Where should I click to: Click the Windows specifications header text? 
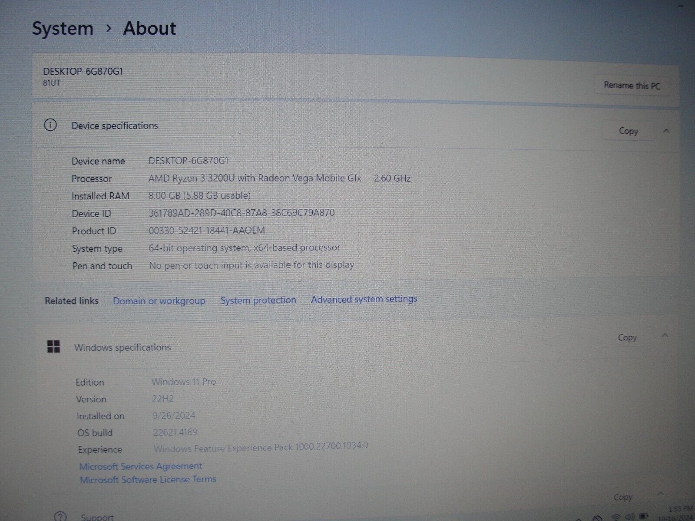point(122,347)
